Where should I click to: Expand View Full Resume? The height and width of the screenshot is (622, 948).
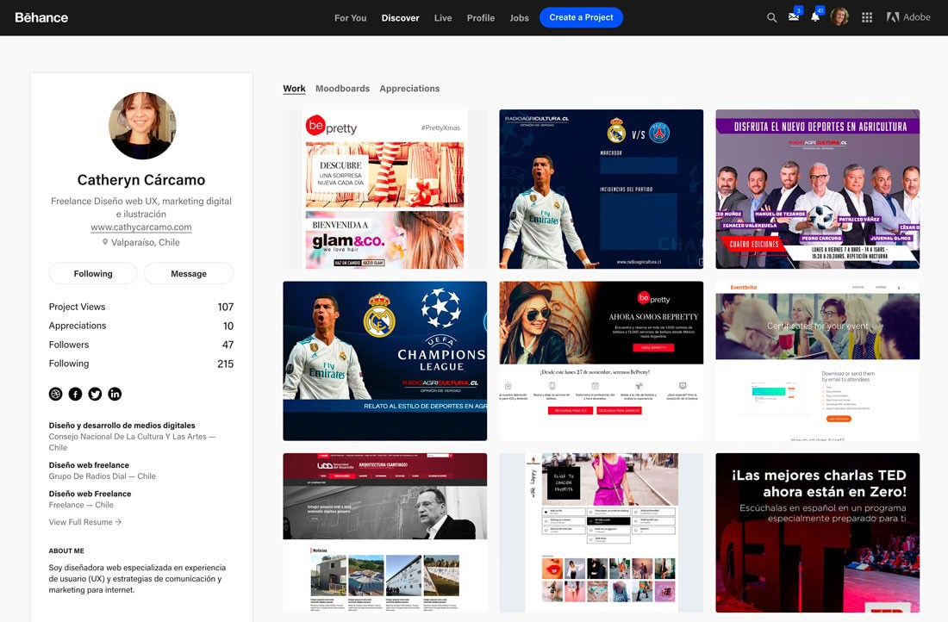(x=85, y=522)
